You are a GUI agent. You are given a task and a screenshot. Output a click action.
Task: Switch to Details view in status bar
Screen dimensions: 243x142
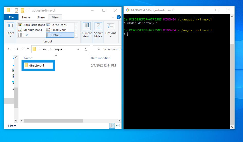point(112,126)
